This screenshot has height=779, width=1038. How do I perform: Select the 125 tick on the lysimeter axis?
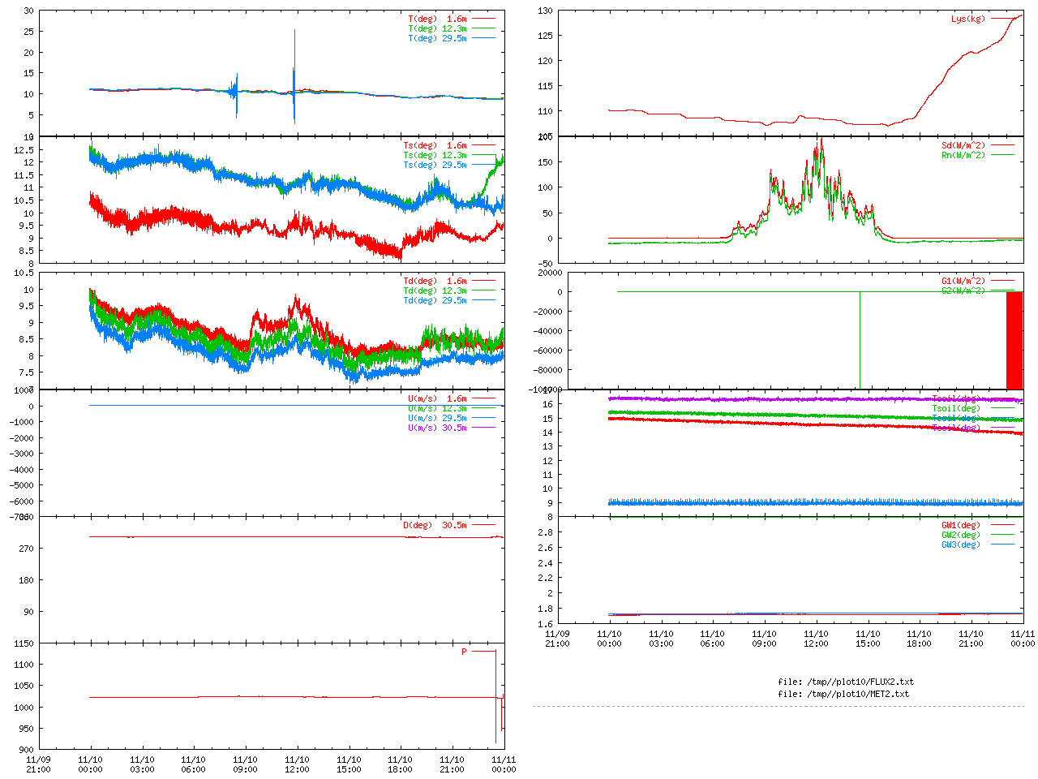545,36
